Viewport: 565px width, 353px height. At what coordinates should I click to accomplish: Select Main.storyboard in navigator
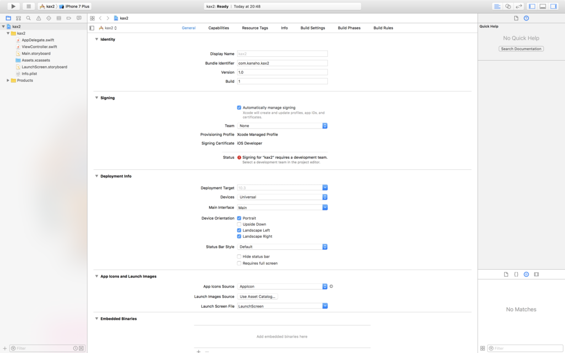click(x=36, y=54)
